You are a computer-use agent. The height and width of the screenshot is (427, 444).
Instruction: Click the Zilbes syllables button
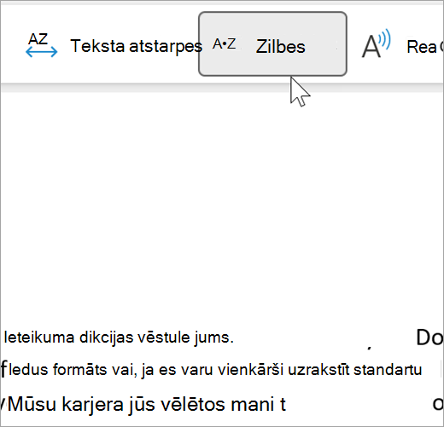[272, 44]
